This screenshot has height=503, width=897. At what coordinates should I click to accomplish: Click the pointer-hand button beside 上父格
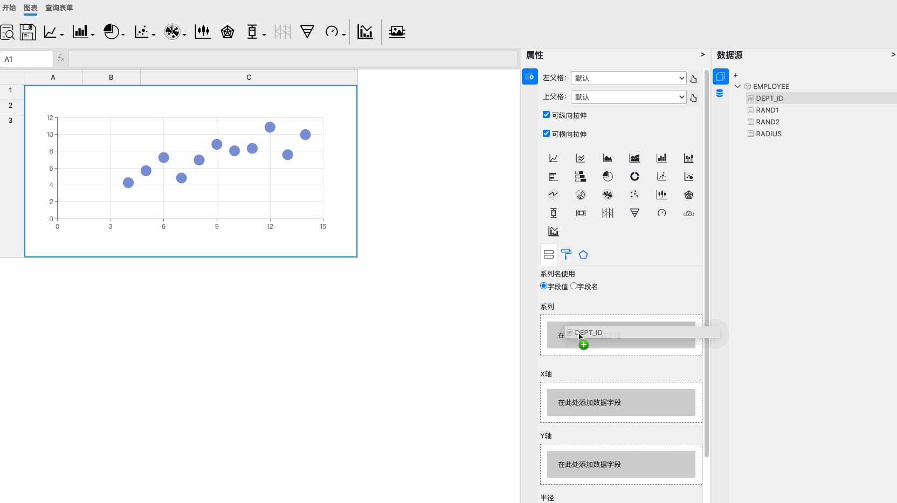coord(693,98)
